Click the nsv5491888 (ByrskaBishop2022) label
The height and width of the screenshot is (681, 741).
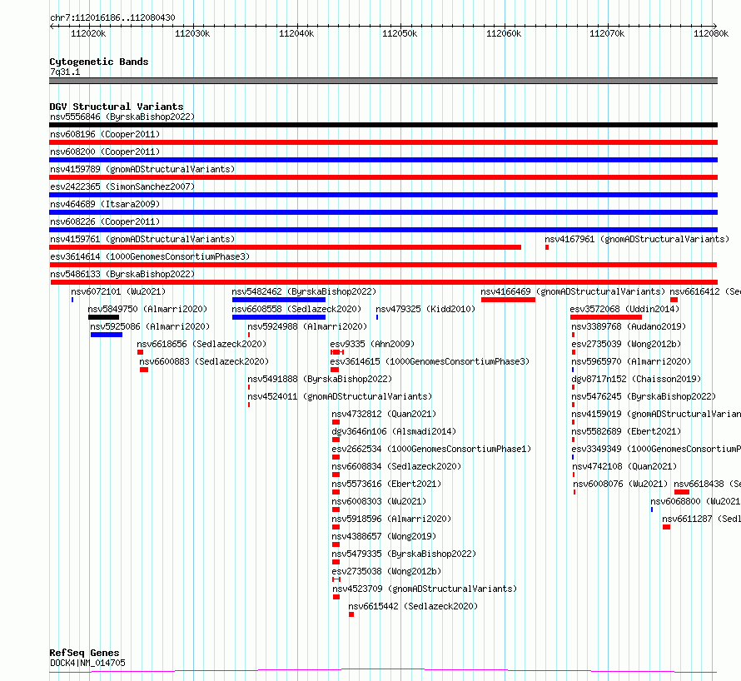point(320,379)
